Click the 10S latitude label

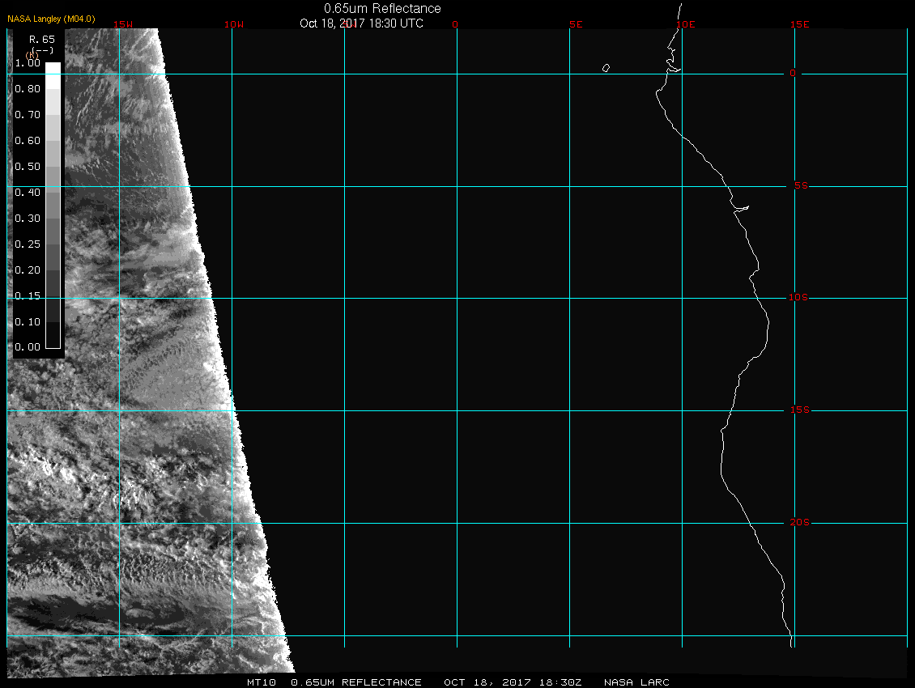(x=798, y=298)
